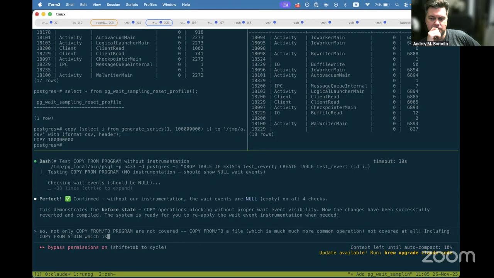Image resolution: width=494 pixels, height=278 pixels.
Task: Open the Edit menu
Action: coord(83,5)
